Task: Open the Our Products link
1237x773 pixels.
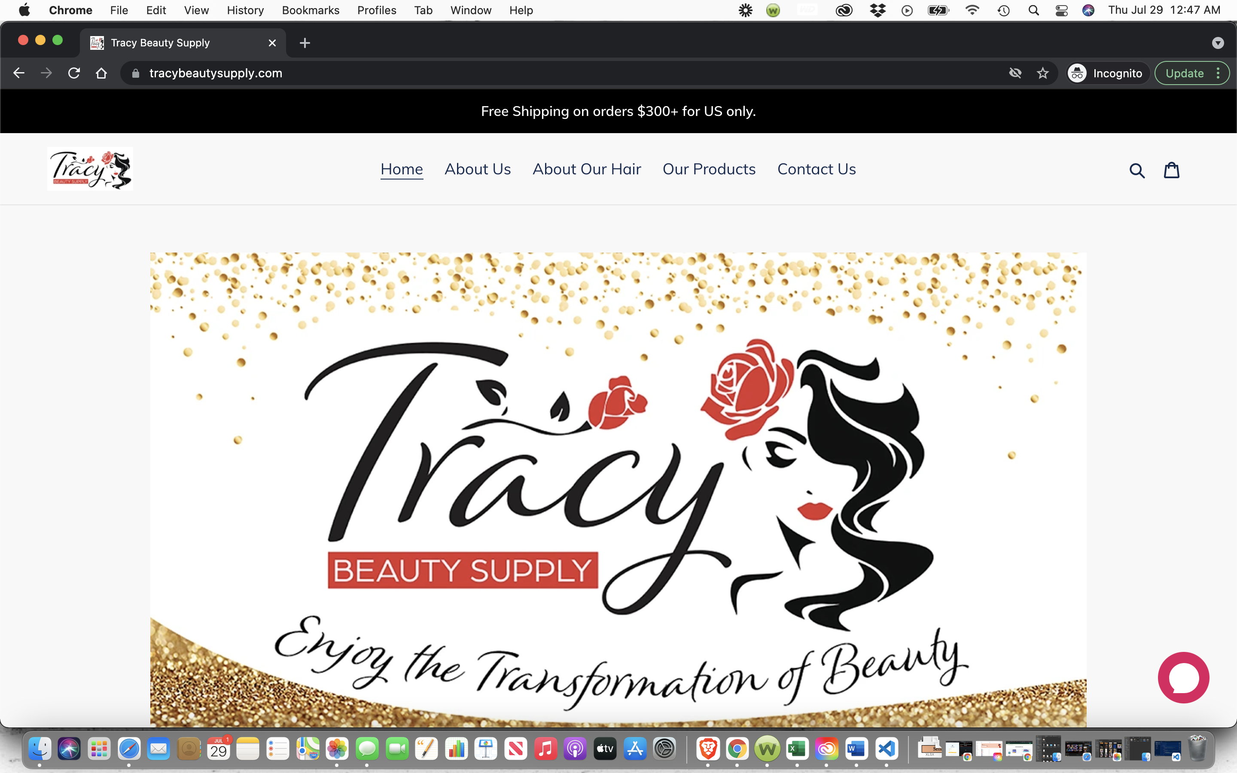Action: coord(709,169)
